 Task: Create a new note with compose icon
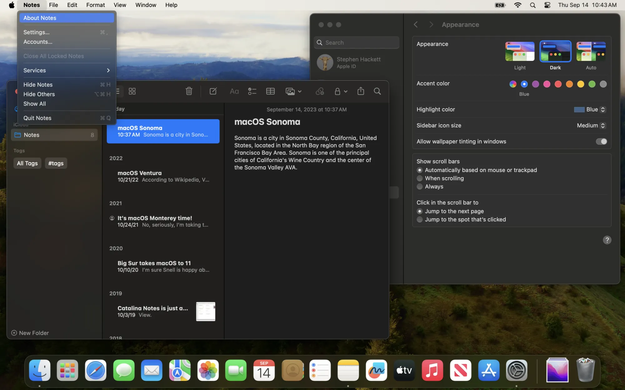213,91
